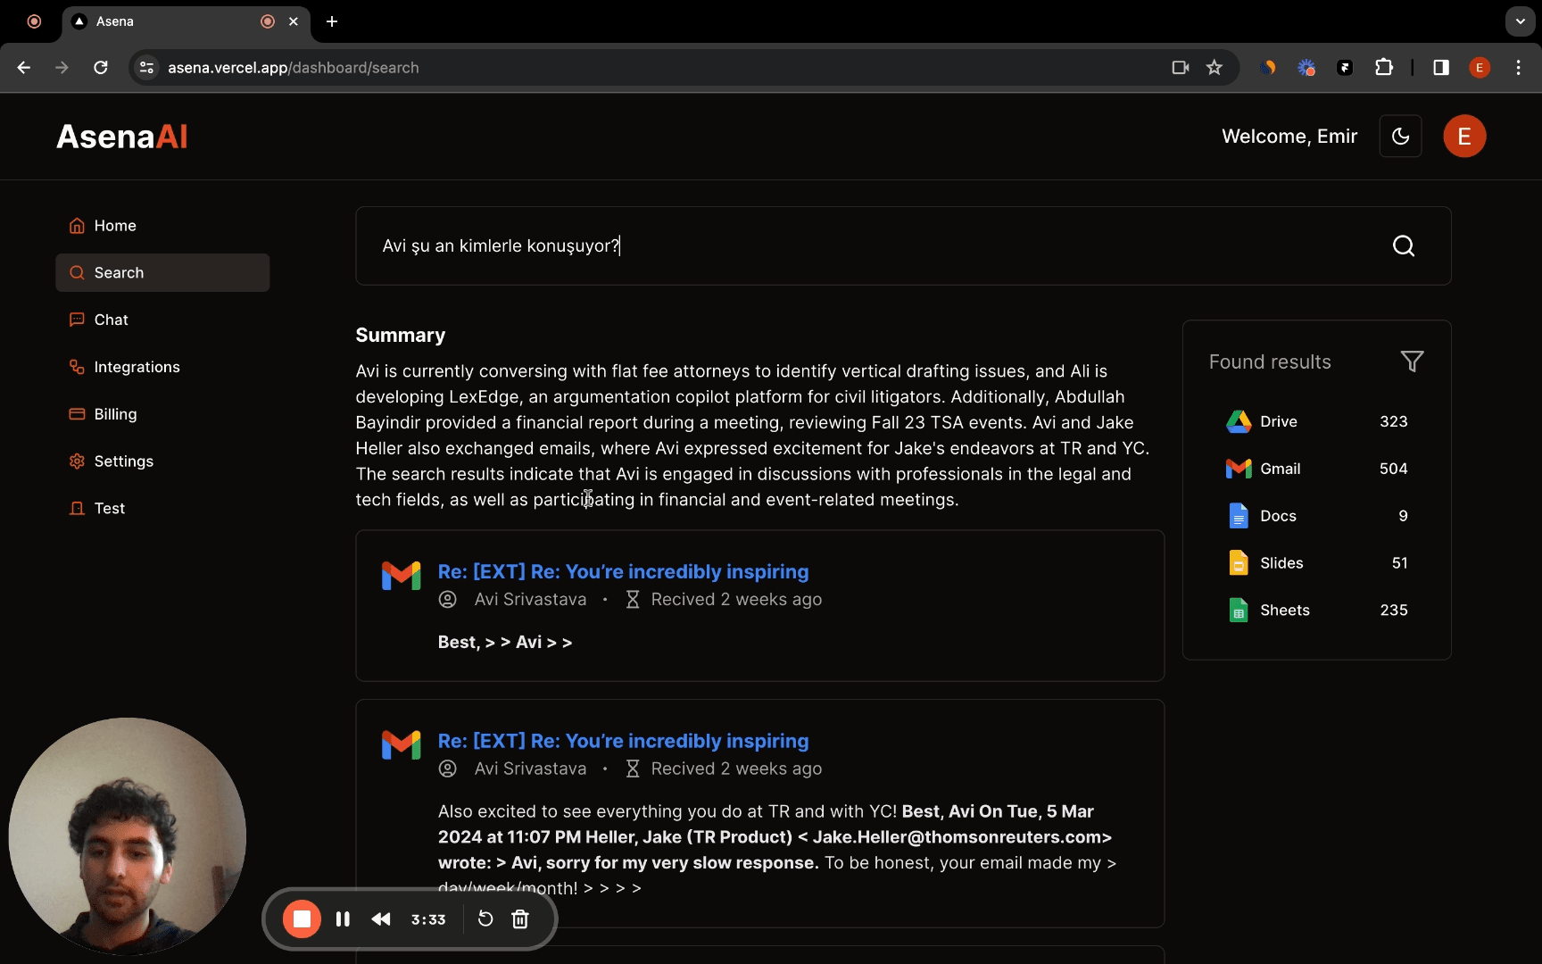Delete the recording with trash icon
This screenshot has width=1542, height=964.
pyautogui.click(x=520, y=919)
